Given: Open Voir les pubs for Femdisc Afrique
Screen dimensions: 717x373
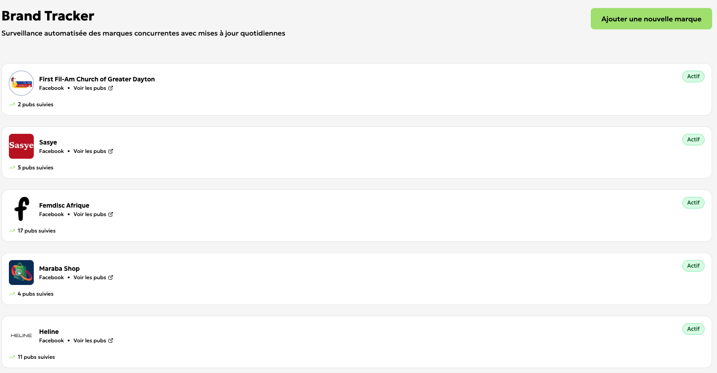Looking at the screenshot, I should [x=90, y=214].
